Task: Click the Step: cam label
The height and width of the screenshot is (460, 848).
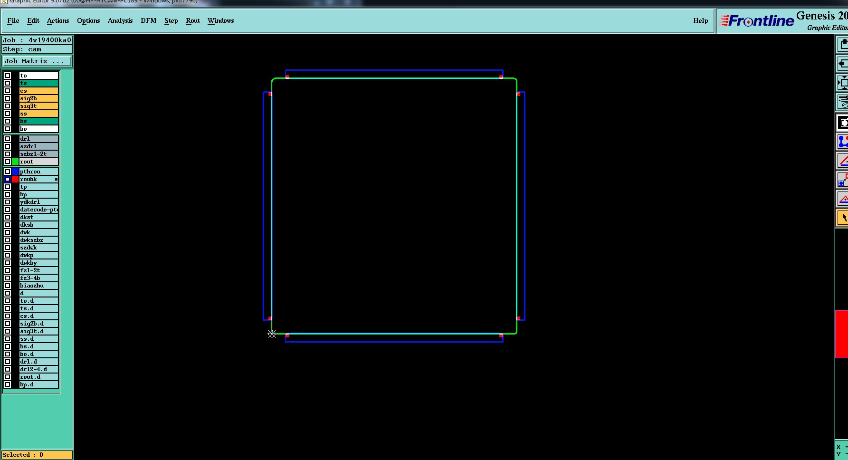Action: click(37, 49)
